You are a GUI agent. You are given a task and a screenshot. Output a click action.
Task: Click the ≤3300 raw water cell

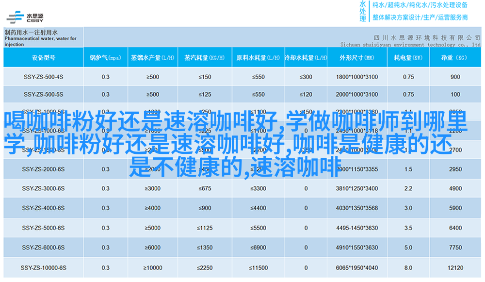click(x=258, y=188)
